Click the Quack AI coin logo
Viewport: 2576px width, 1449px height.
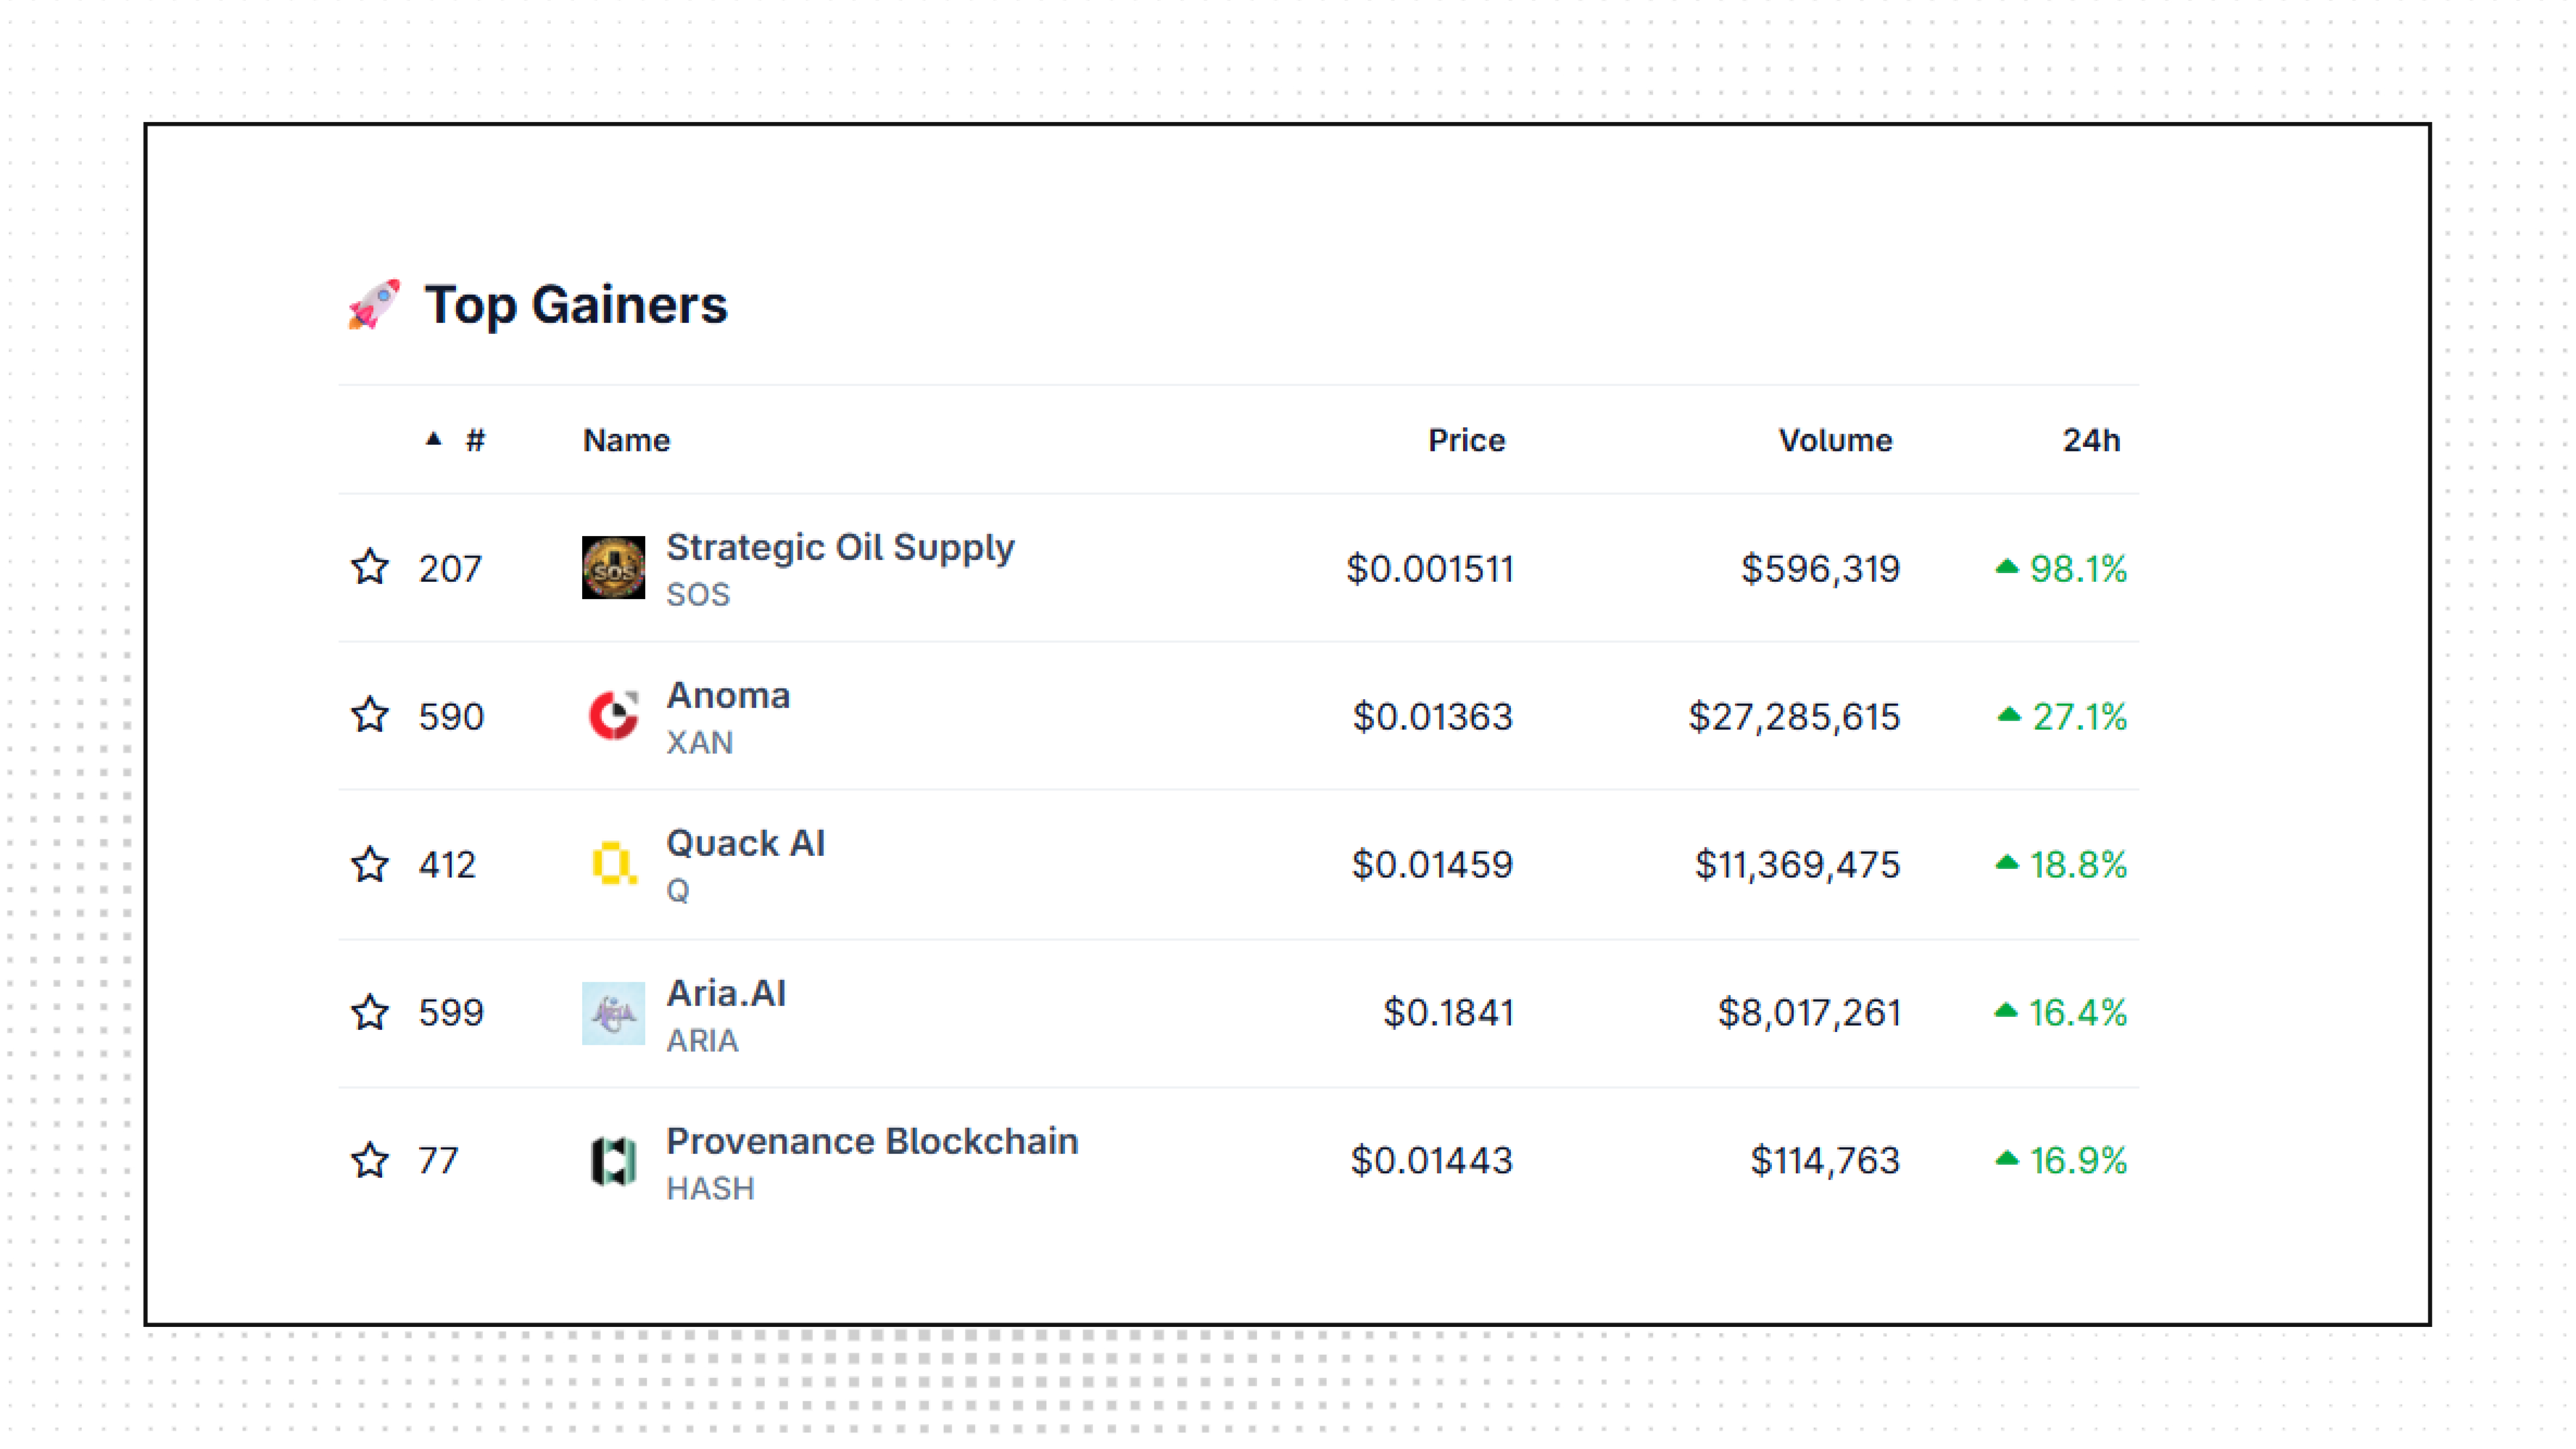point(613,864)
